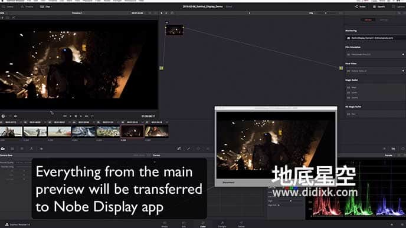Screen dimensions: 406x228
Task: Go to the Edit page tab
Action: tap(184, 224)
